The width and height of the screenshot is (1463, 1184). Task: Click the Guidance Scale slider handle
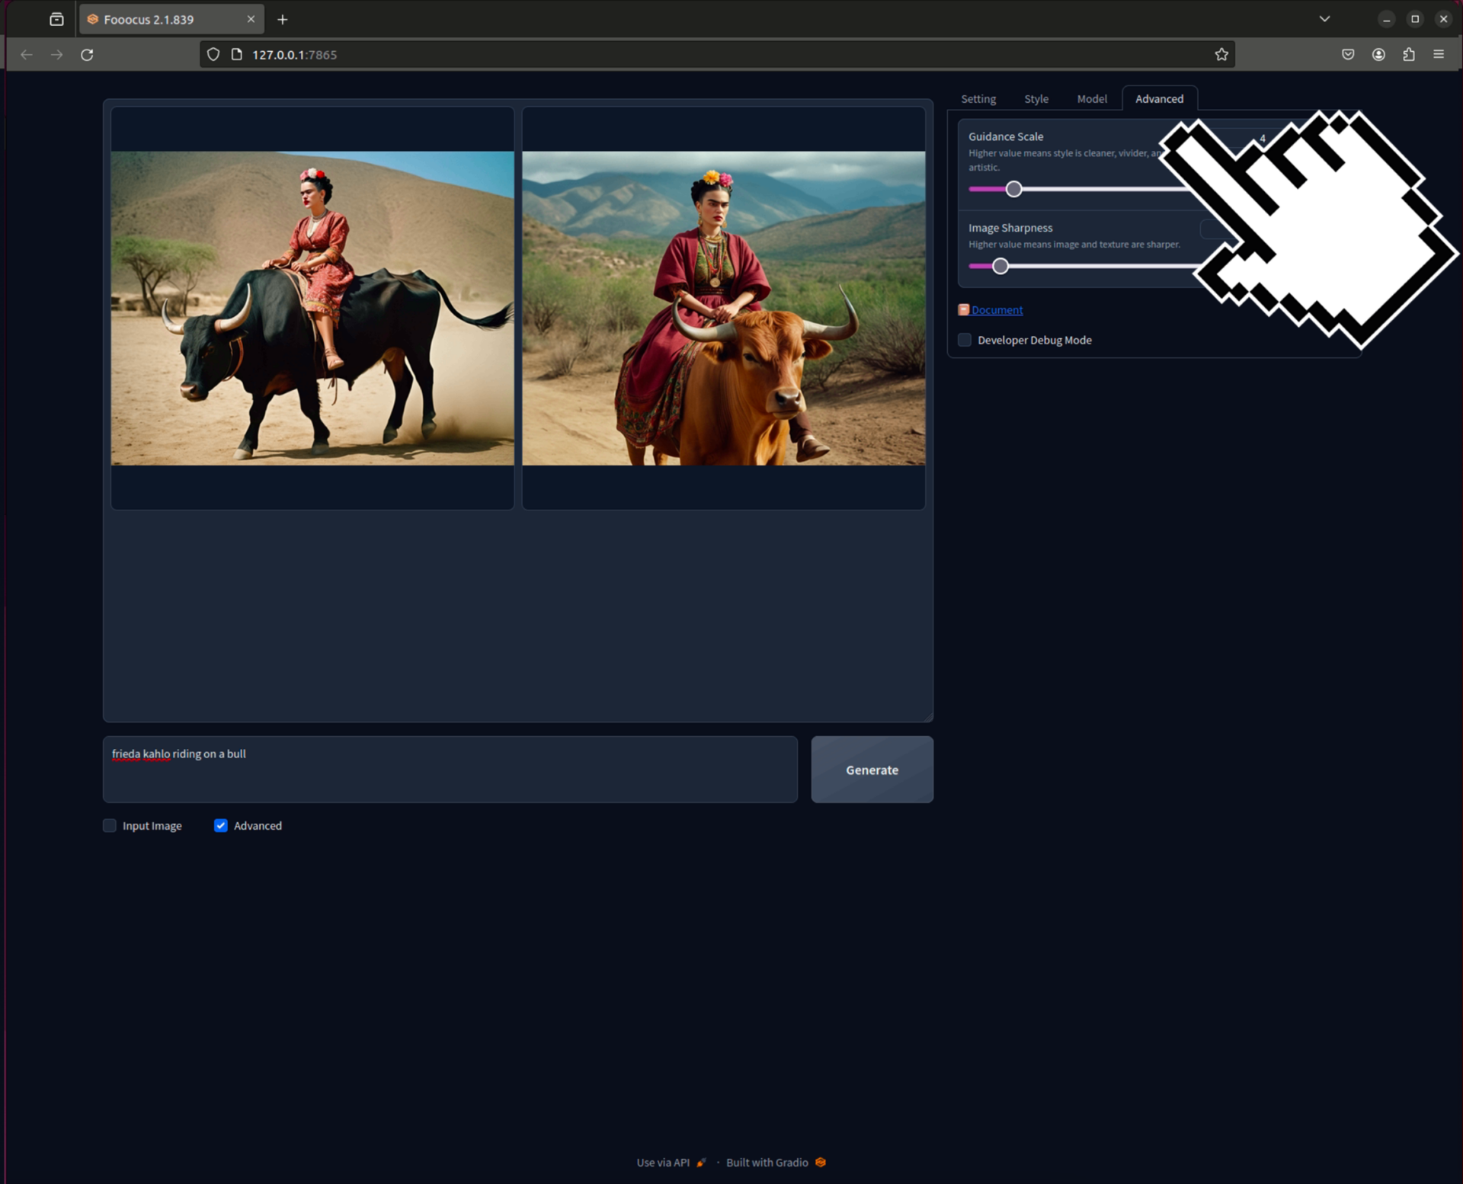pyautogui.click(x=1013, y=189)
